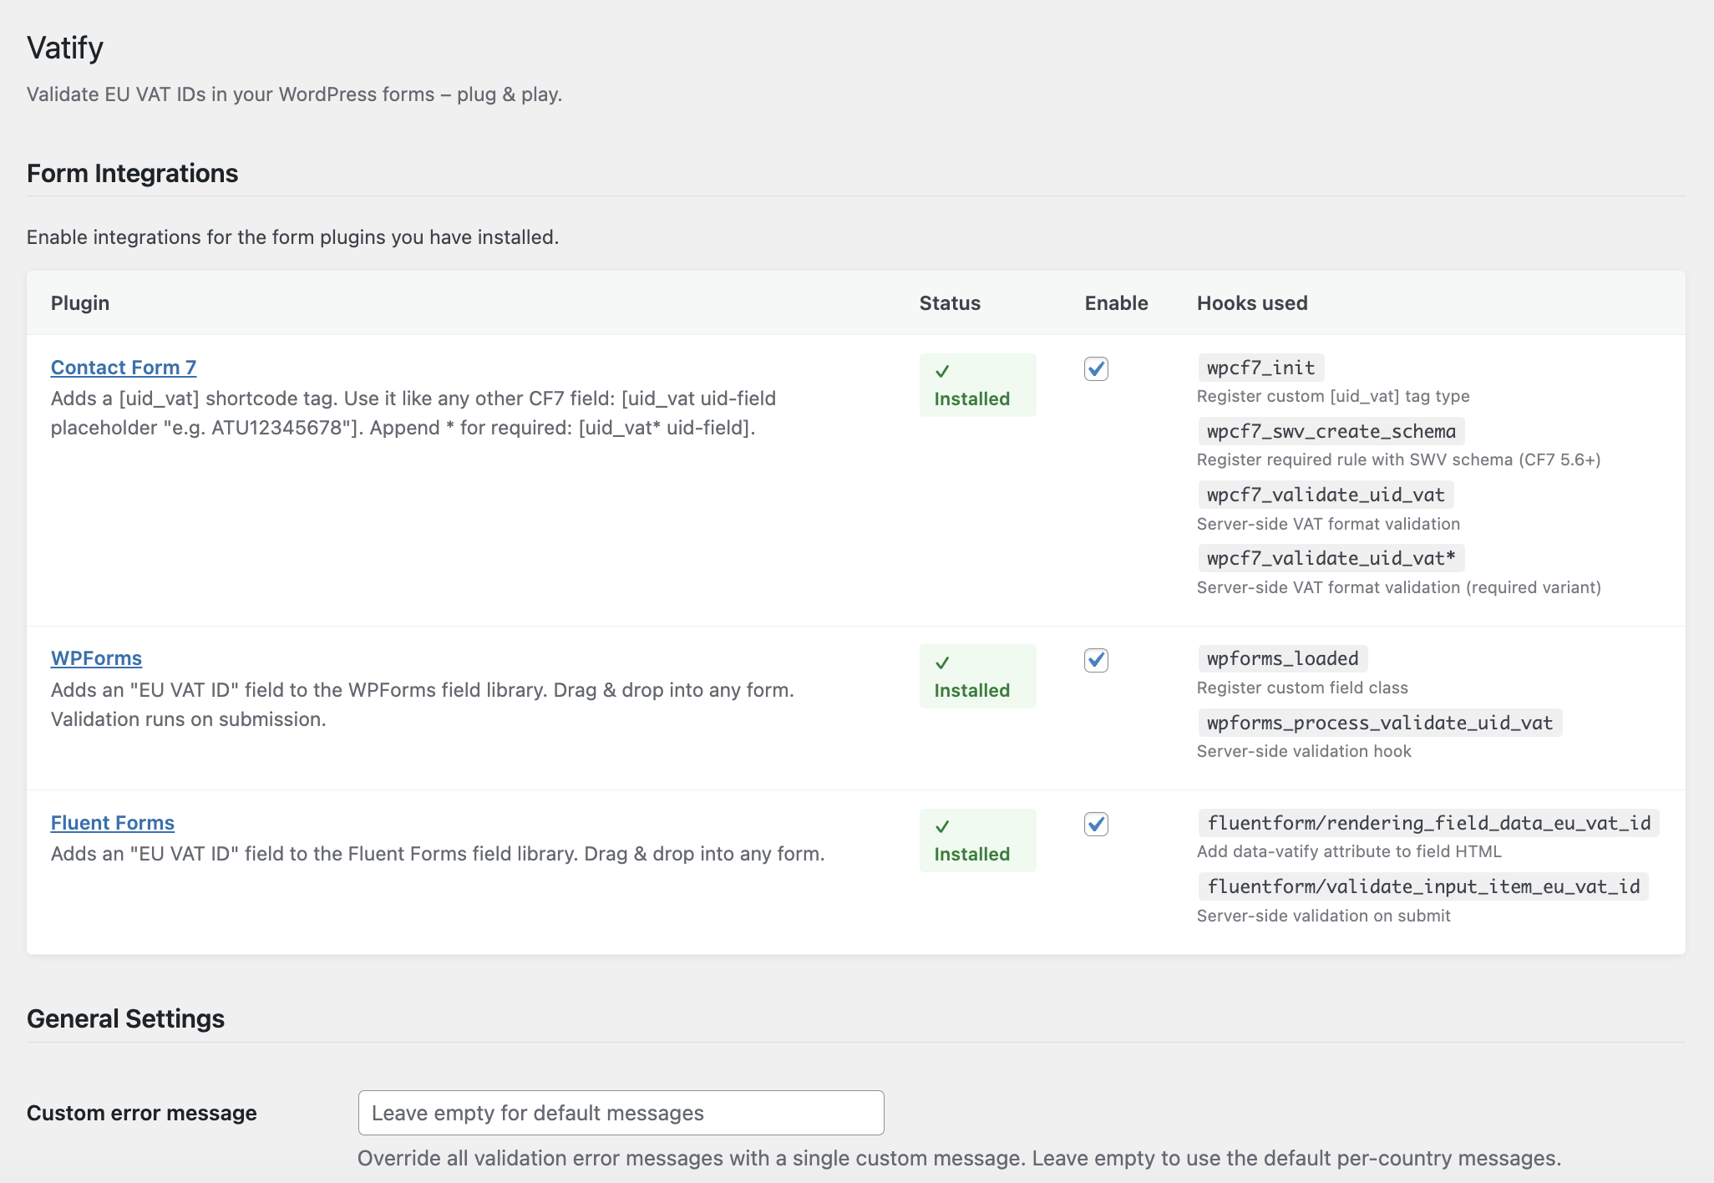Click 'Server-side validation on submit' description
This screenshot has width=1714, height=1183.
click(1324, 916)
